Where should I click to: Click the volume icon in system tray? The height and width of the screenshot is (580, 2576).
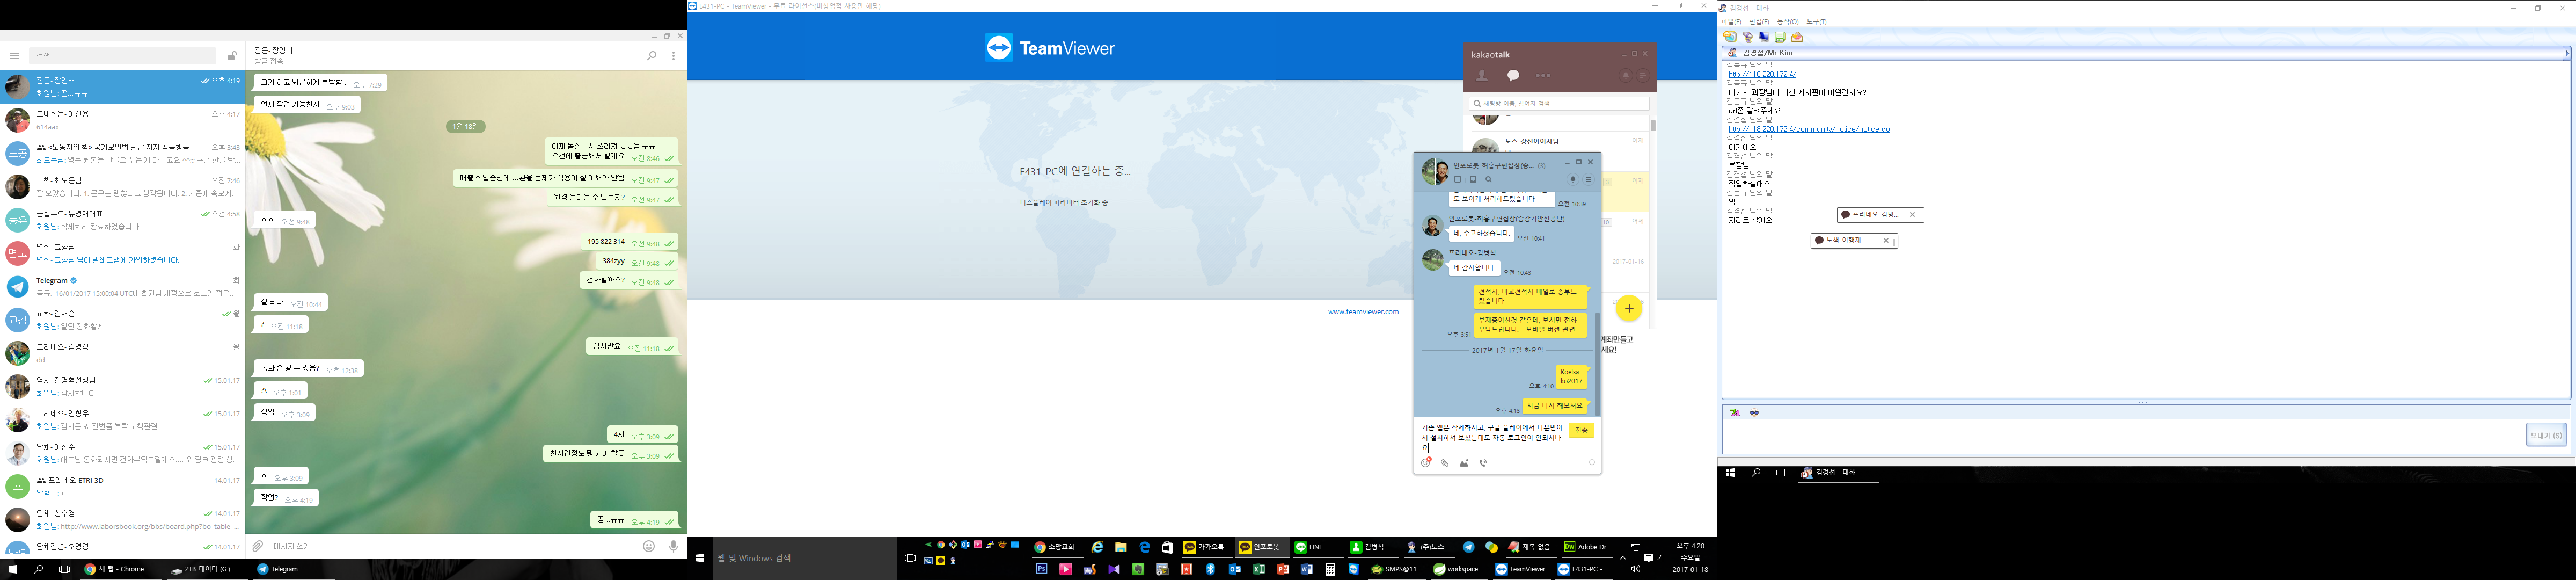(1635, 569)
